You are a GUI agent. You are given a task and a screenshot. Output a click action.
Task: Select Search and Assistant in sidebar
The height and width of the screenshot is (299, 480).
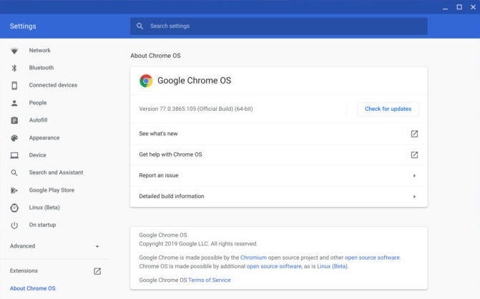56,172
